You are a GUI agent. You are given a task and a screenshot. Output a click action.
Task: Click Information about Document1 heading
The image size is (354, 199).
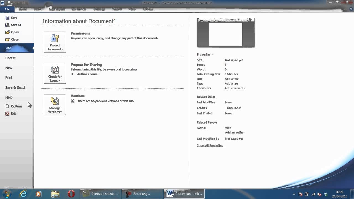coord(79,21)
